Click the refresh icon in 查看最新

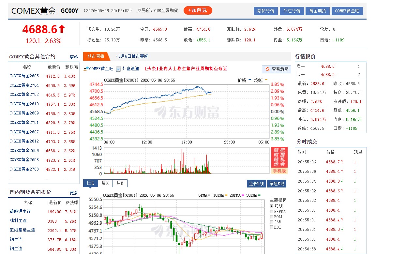coord(267,69)
